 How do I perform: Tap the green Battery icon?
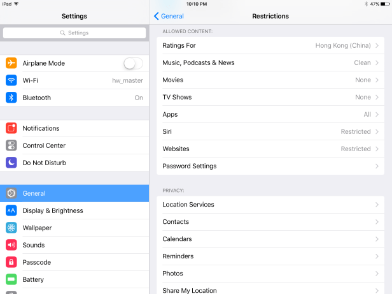pyautogui.click(x=11, y=279)
